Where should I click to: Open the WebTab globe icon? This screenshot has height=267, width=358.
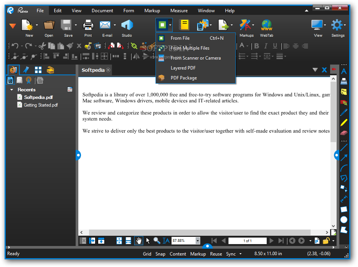[x=267, y=25]
